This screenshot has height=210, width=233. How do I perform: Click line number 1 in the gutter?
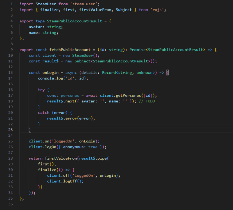tap(12, 4)
